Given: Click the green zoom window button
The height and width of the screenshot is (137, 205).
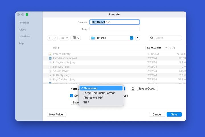Looking at the screenshot, I should coord(27,15).
